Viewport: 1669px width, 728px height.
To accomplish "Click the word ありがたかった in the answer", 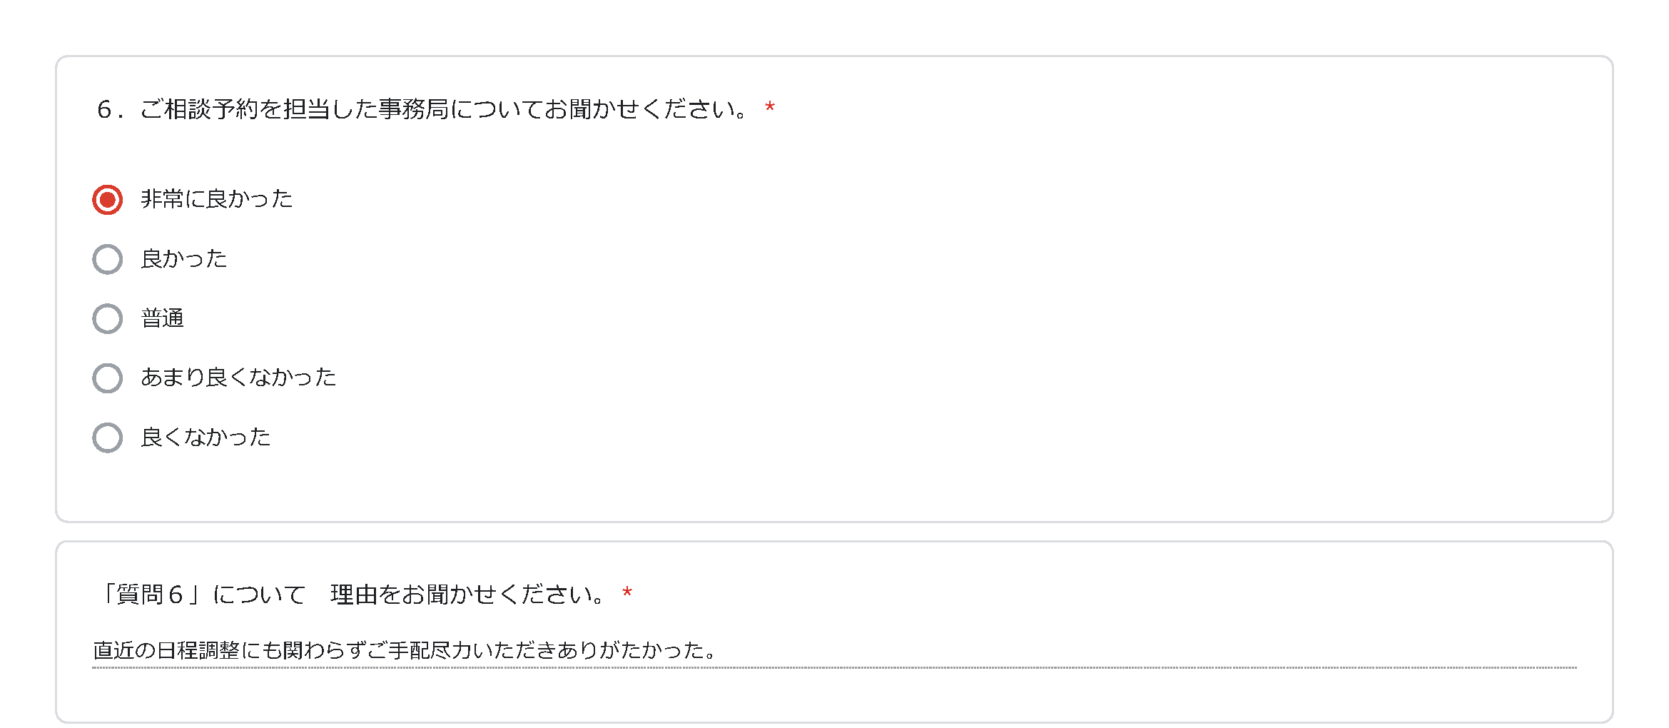I will coord(631,650).
